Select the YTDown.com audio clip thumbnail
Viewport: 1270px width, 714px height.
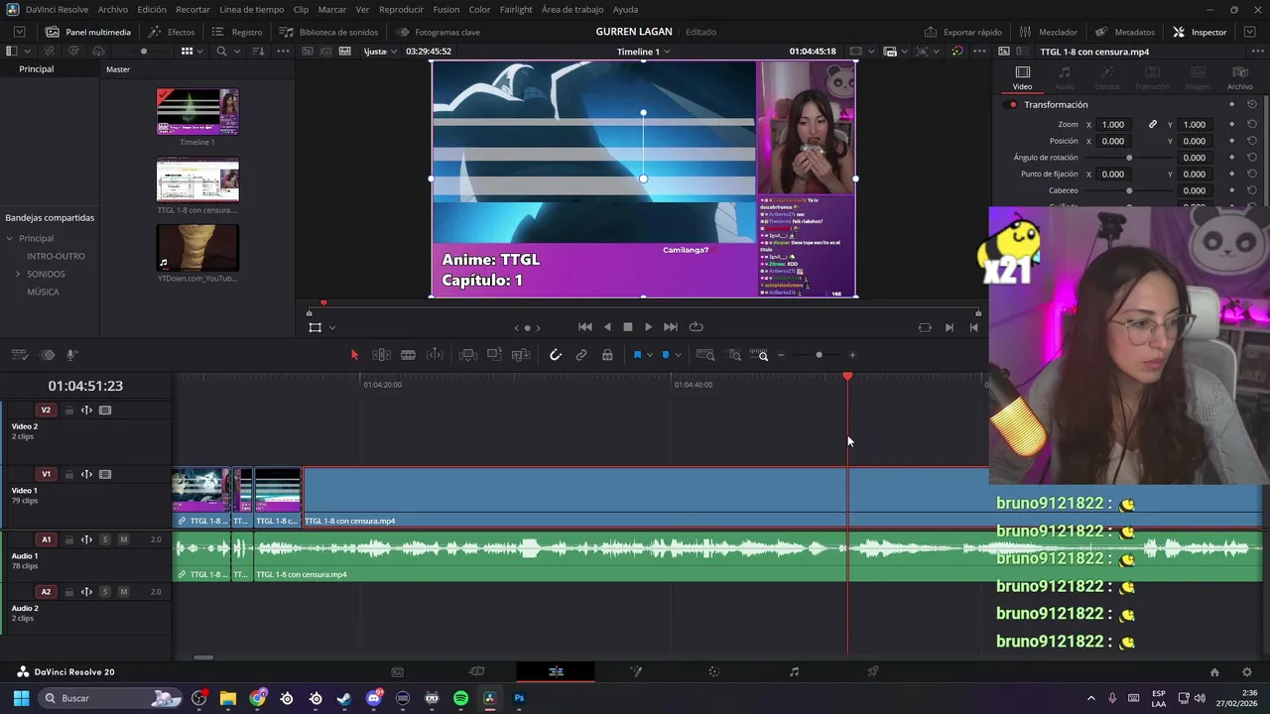197,248
